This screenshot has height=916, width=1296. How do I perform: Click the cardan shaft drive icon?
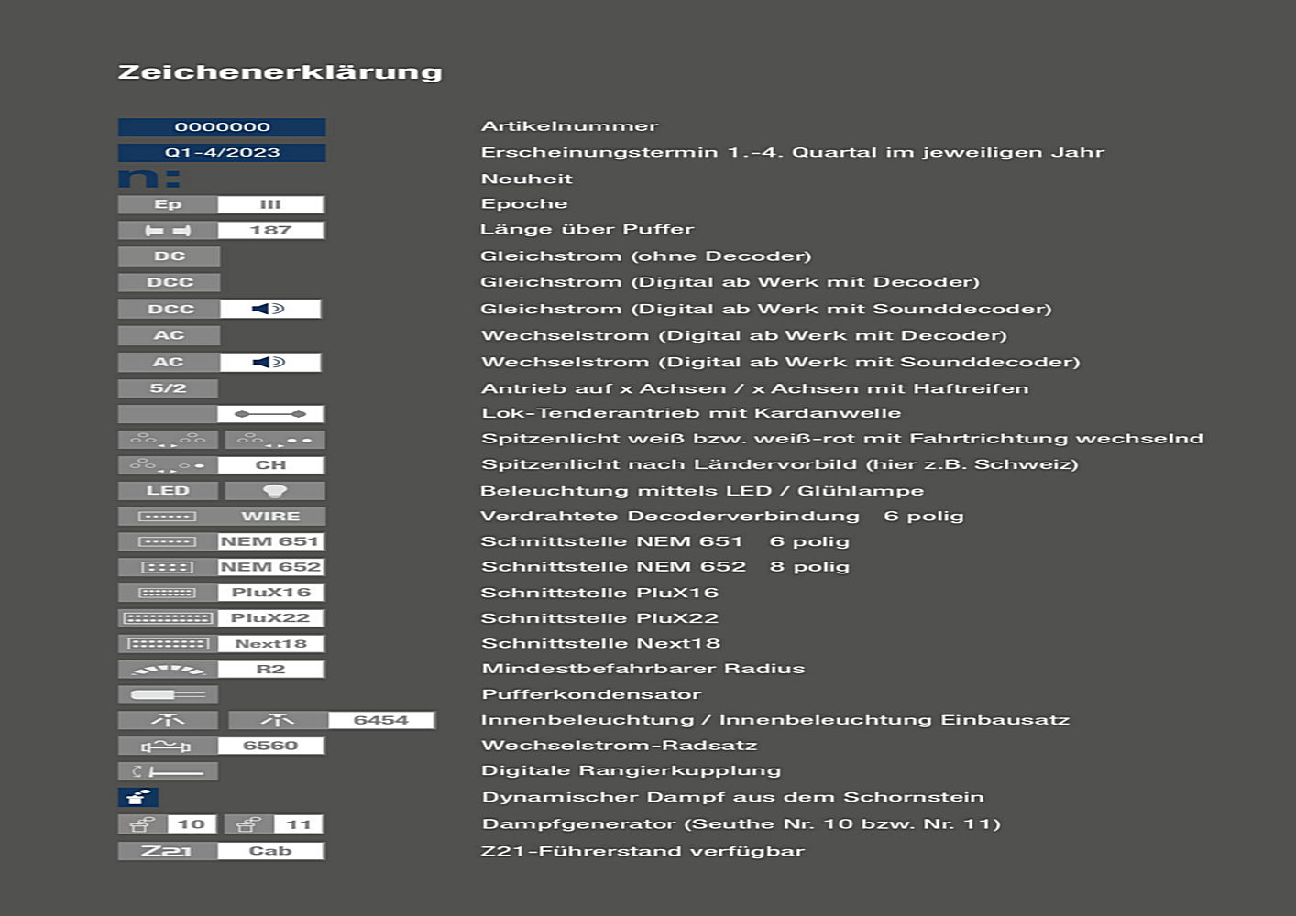(269, 414)
